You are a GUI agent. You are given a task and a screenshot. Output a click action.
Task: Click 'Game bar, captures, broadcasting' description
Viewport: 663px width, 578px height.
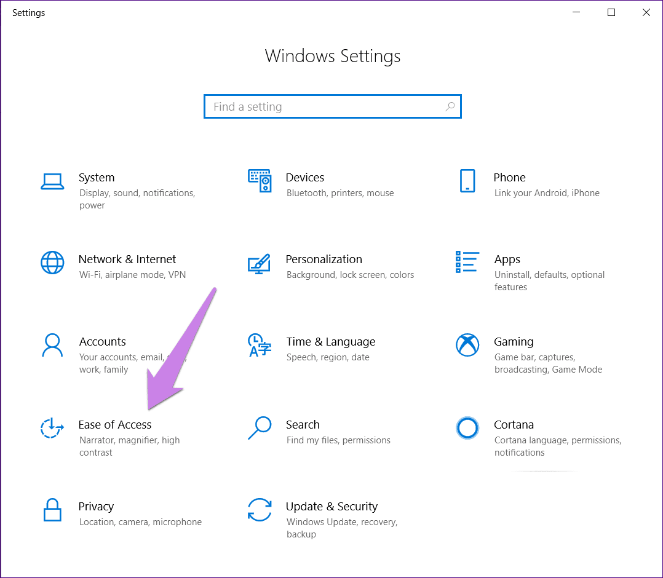click(x=548, y=363)
